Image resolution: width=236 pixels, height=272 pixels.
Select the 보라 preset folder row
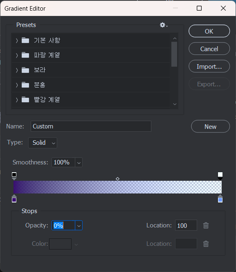coord(90,70)
